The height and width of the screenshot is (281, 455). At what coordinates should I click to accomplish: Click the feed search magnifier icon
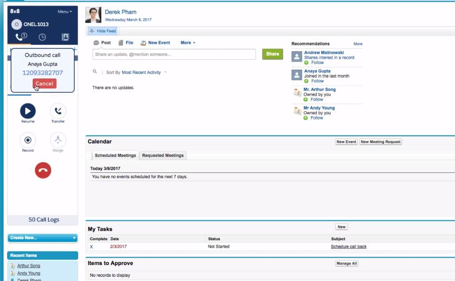tap(95, 71)
